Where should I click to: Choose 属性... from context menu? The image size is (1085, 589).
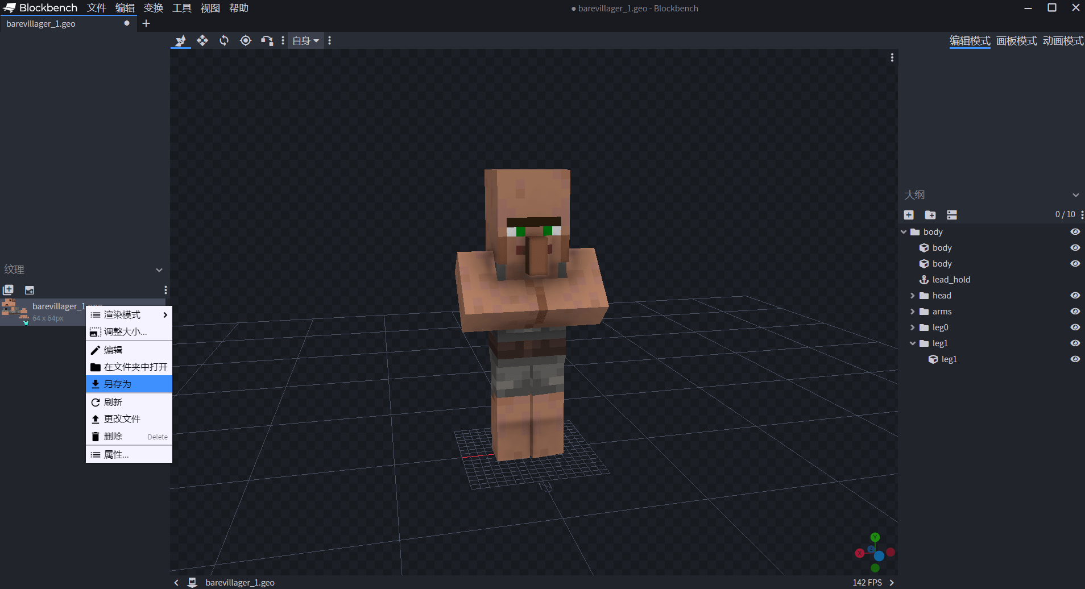(129, 455)
